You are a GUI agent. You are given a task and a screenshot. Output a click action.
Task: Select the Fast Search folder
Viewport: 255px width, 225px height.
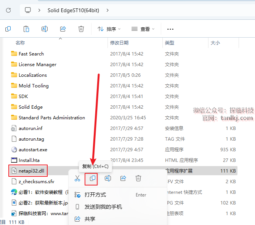click(x=31, y=54)
